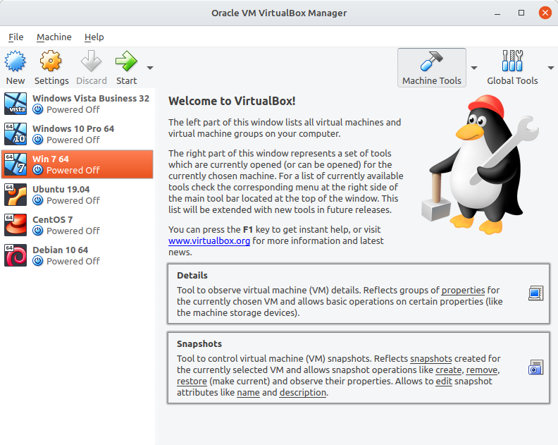Select the Ubuntu 19.04 name
The image size is (558, 445).
click(61, 189)
